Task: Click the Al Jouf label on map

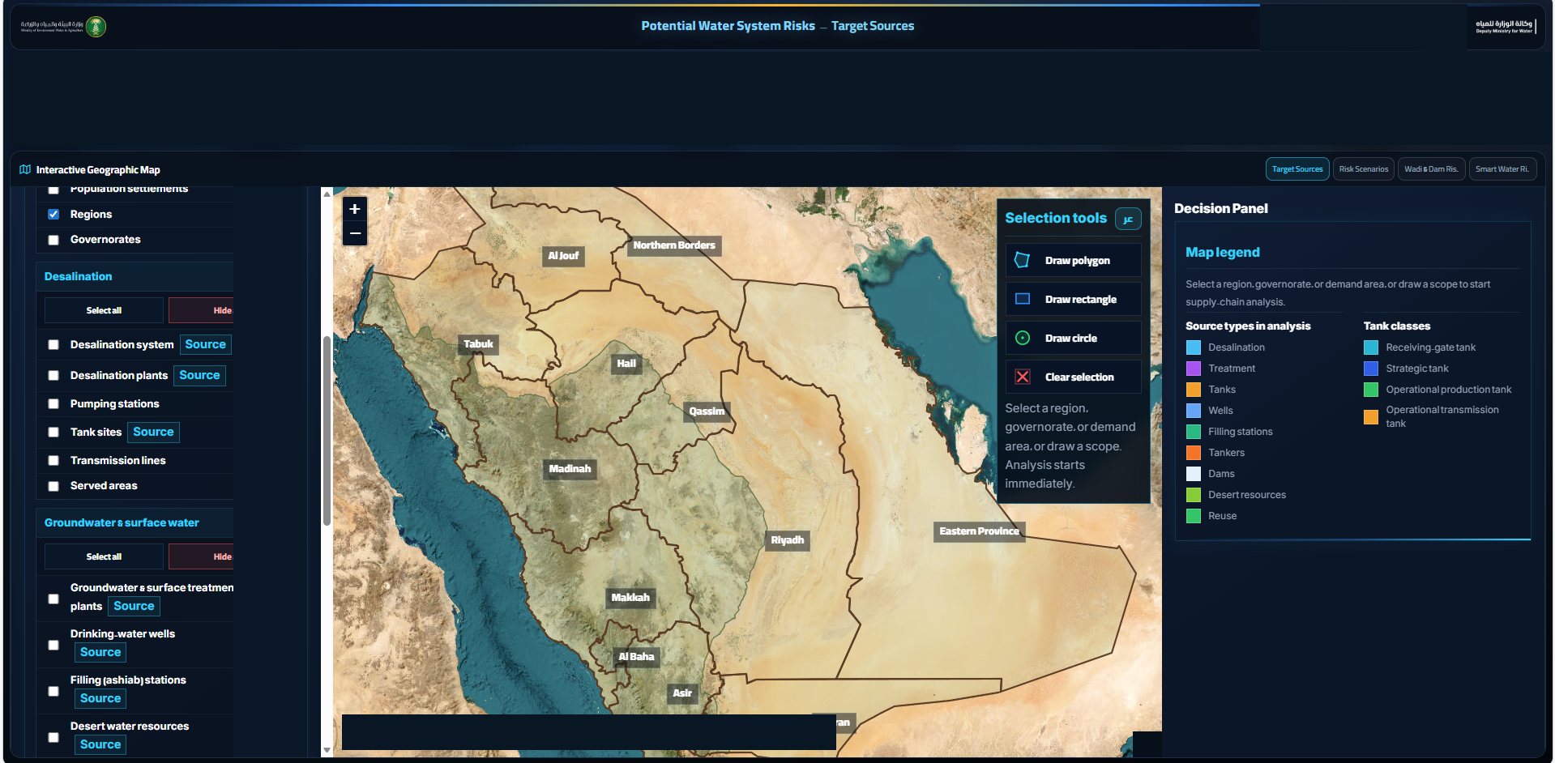Action: click(563, 256)
